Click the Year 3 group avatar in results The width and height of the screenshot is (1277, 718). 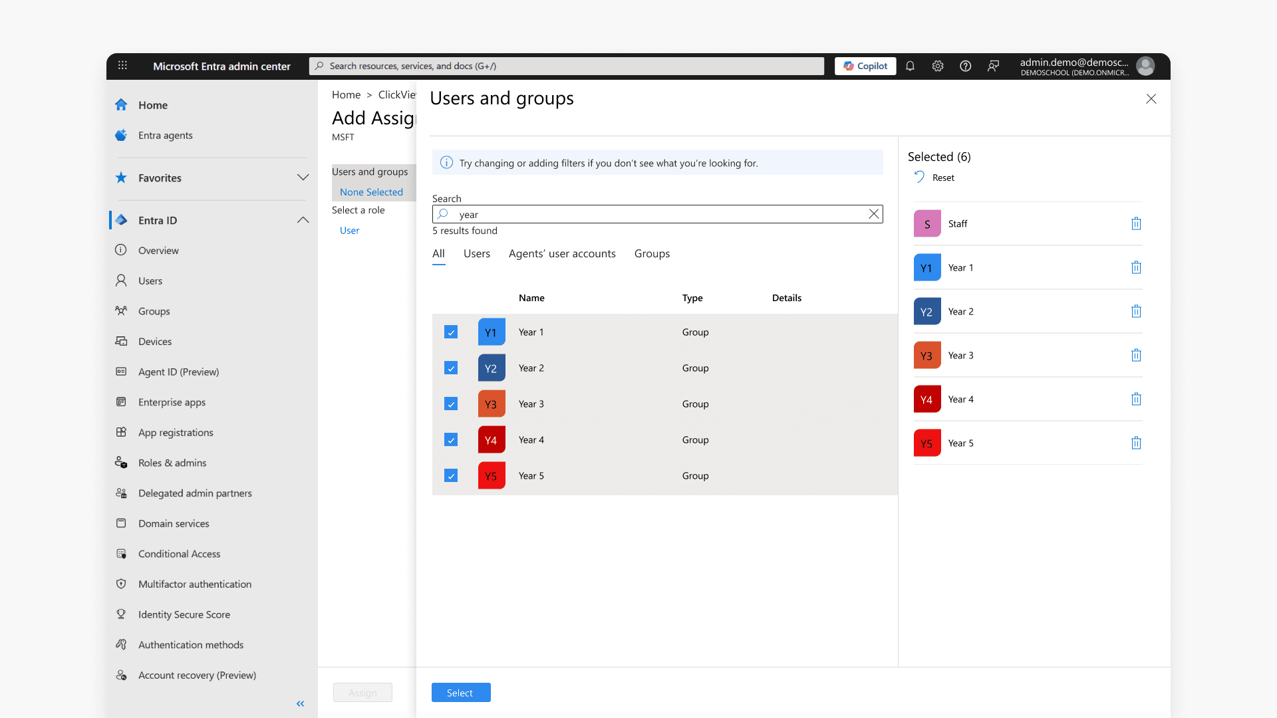pos(492,404)
